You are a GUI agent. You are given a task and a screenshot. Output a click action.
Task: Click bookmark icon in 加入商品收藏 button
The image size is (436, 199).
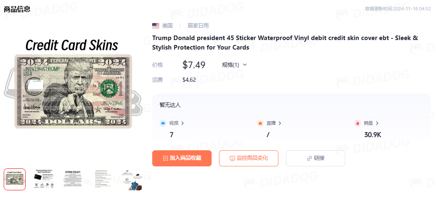pos(165,159)
